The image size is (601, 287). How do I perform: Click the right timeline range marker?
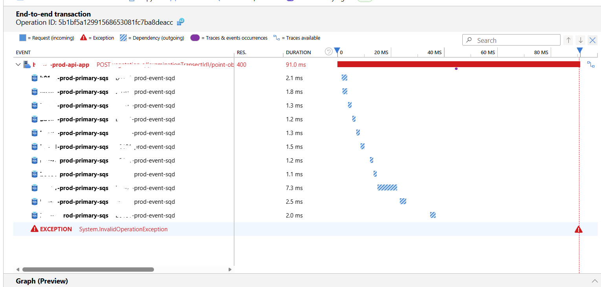[x=579, y=51]
